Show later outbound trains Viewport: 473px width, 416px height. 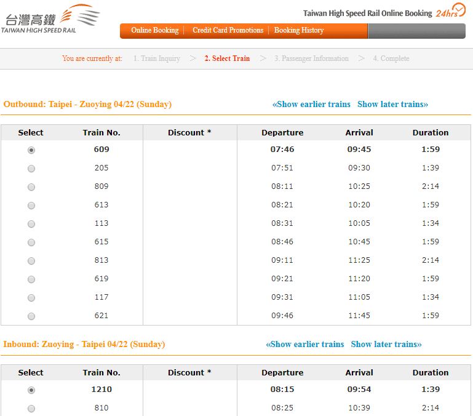(x=392, y=104)
